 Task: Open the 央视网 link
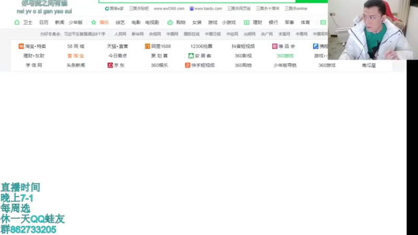155,34
